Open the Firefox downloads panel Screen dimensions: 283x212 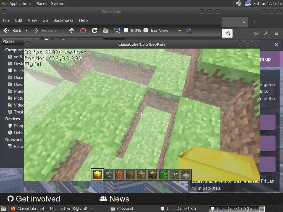(x=266, y=33)
